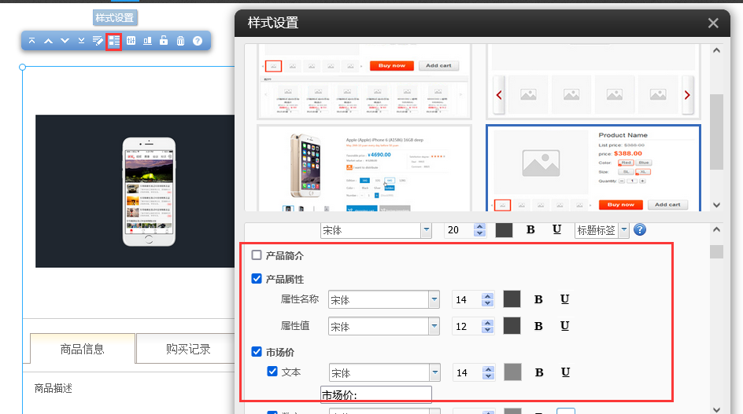This screenshot has height=414, width=743.
Task: Click the sliders settings icon in toolbar
Action: [131, 41]
